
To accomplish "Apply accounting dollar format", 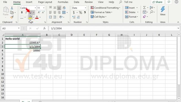I will pyautogui.click(x=74, y=12).
